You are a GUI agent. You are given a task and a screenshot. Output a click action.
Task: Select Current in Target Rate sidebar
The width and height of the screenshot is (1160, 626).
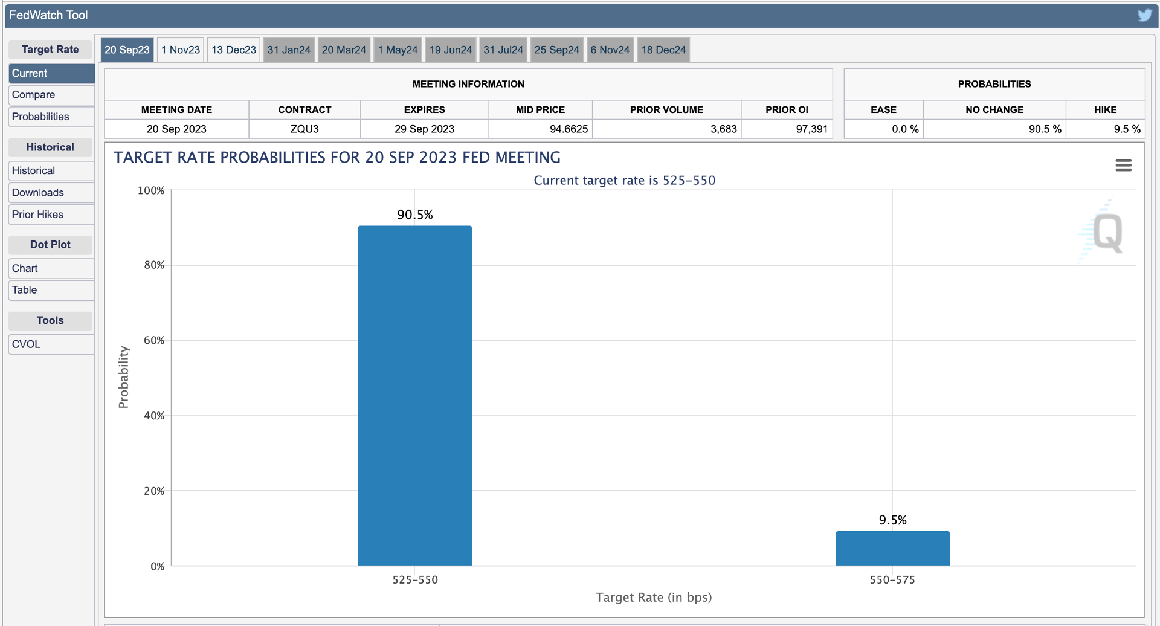click(x=51, y=73)
